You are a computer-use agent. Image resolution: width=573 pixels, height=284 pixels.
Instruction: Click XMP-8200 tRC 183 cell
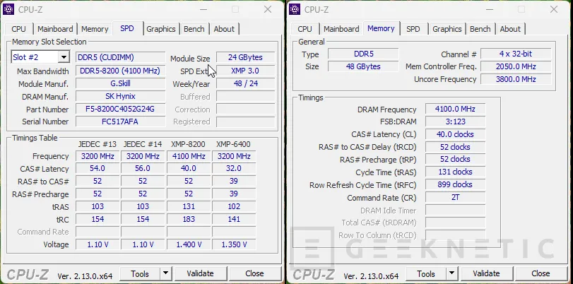(x=189, y=219)
